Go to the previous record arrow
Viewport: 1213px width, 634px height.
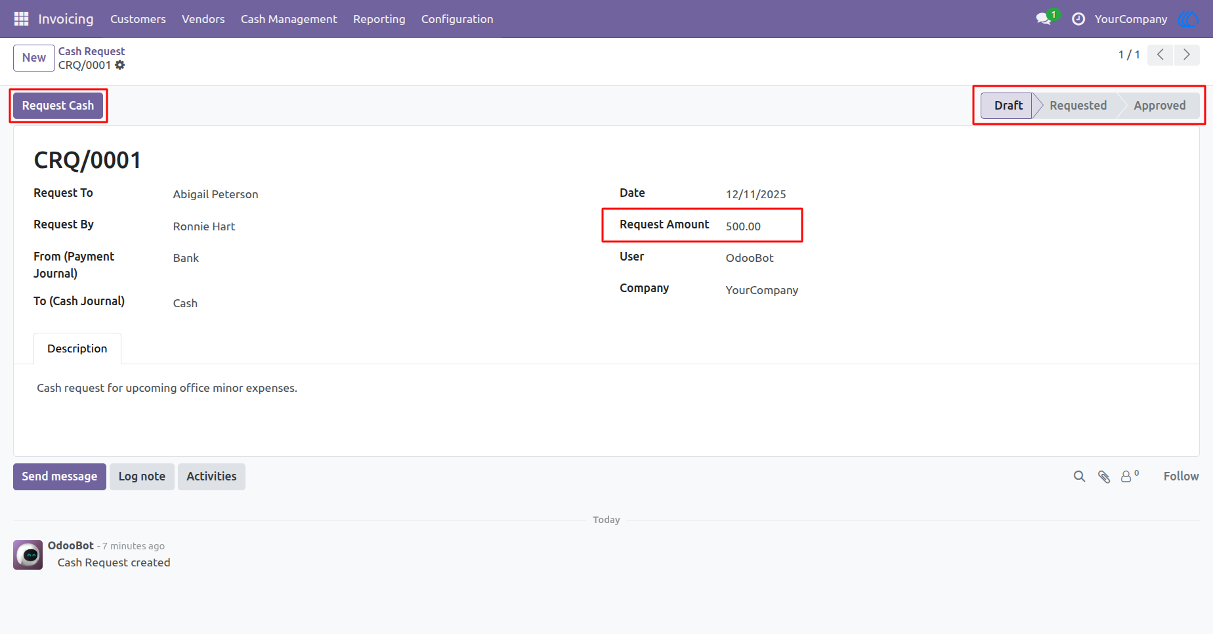coord(1160,55)
